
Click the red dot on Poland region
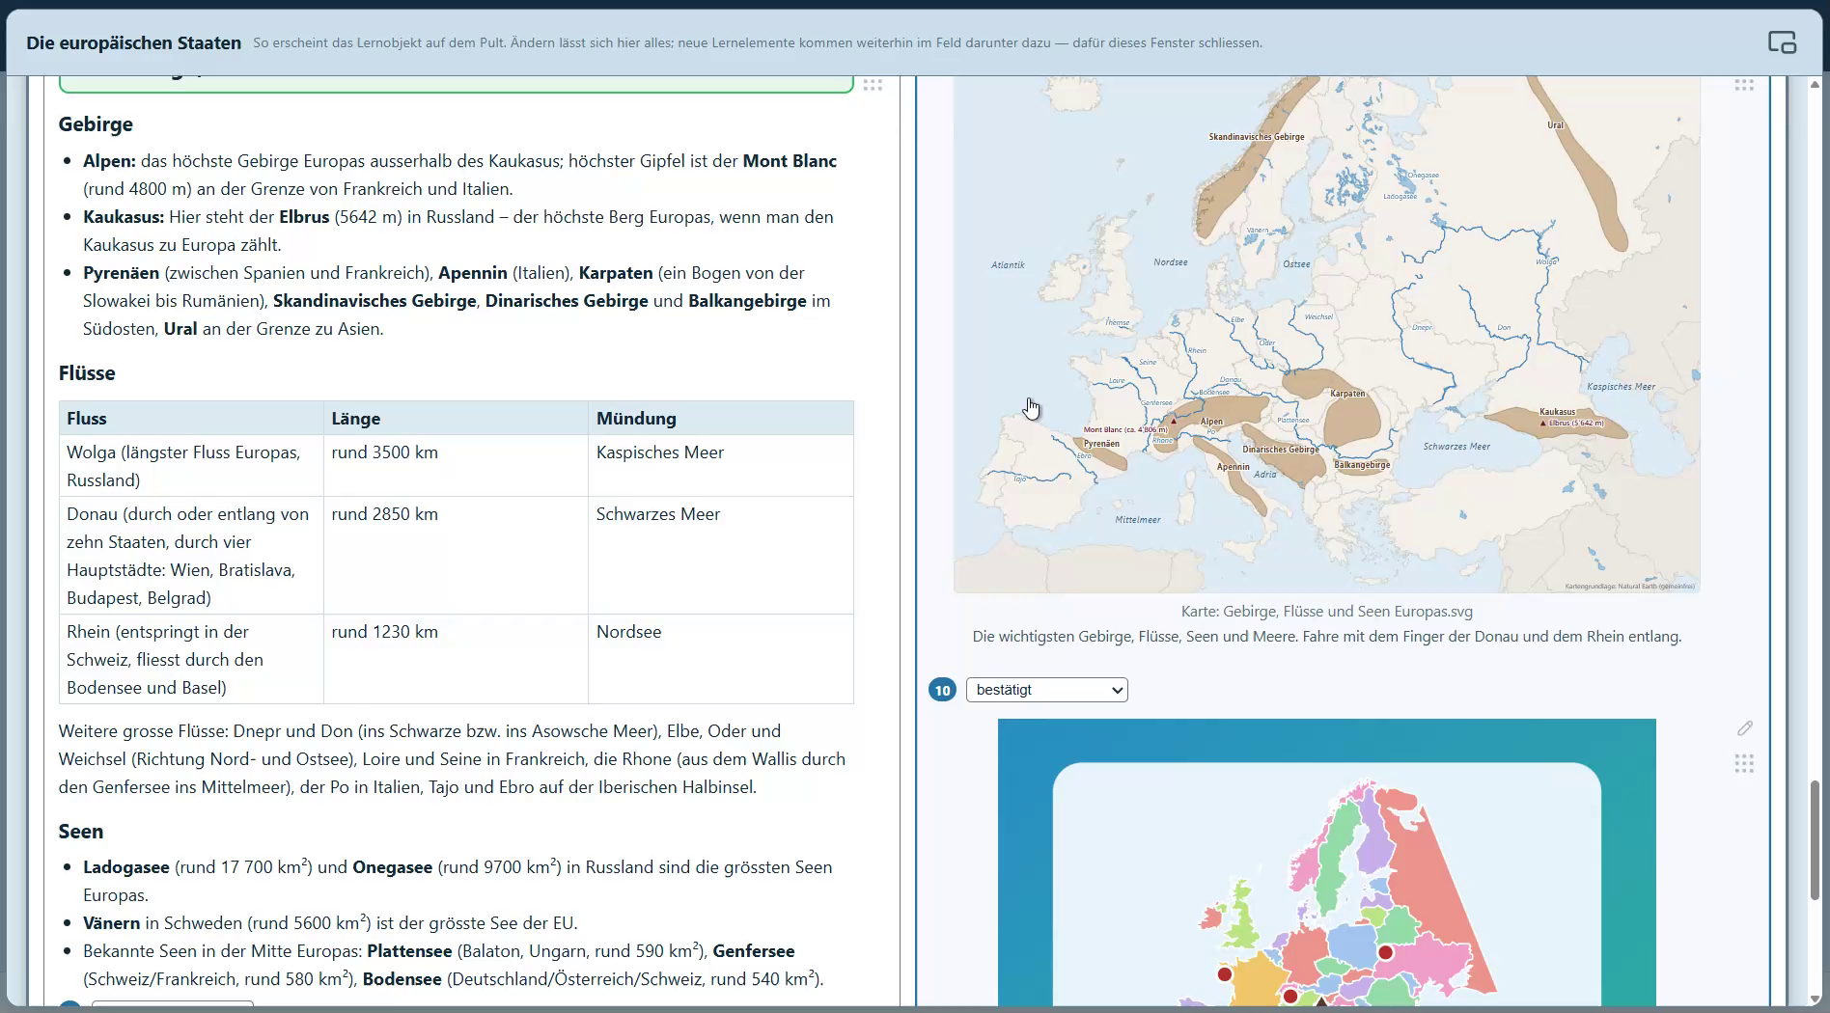(1385, 952)
